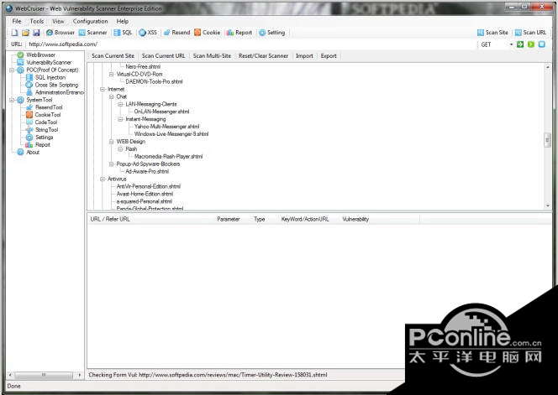Click the URL address input field
The height and width of the screenshot is (395, 558).
pos(251,44)
